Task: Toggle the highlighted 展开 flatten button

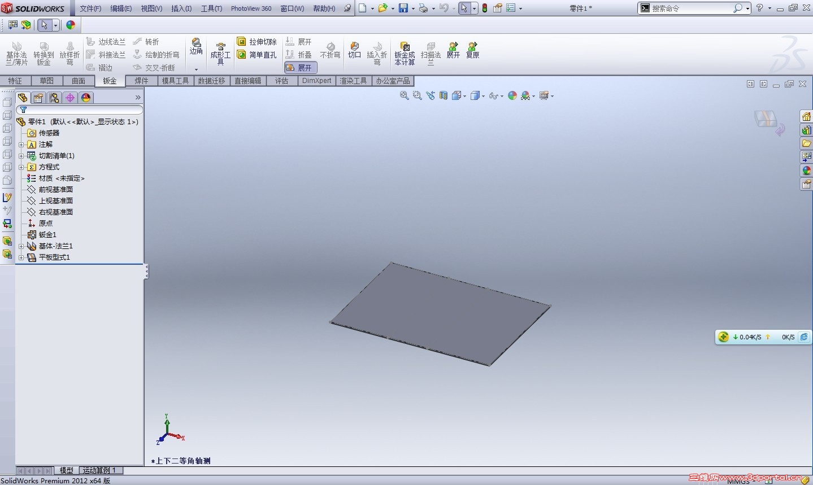Action: (301, 68)
